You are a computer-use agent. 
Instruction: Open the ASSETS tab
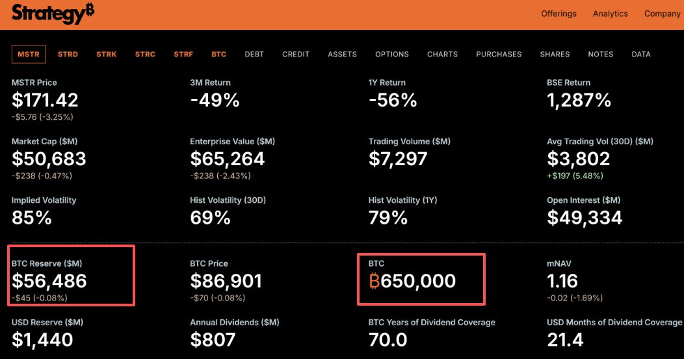342,54
